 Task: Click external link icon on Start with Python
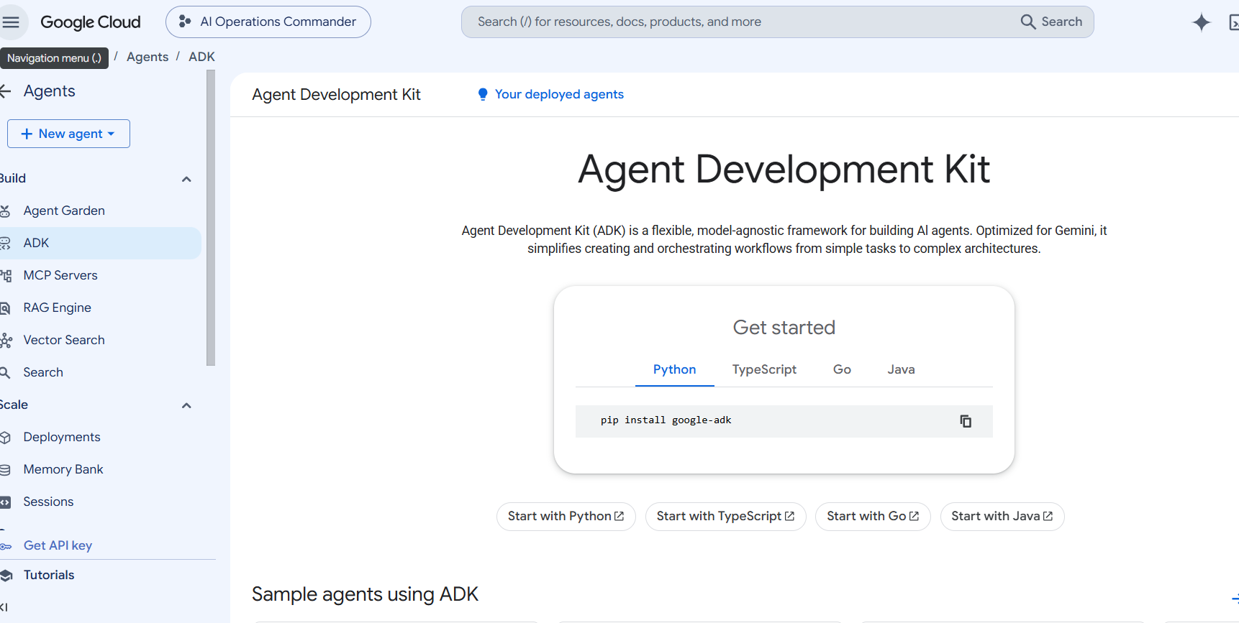coord(619,516)
